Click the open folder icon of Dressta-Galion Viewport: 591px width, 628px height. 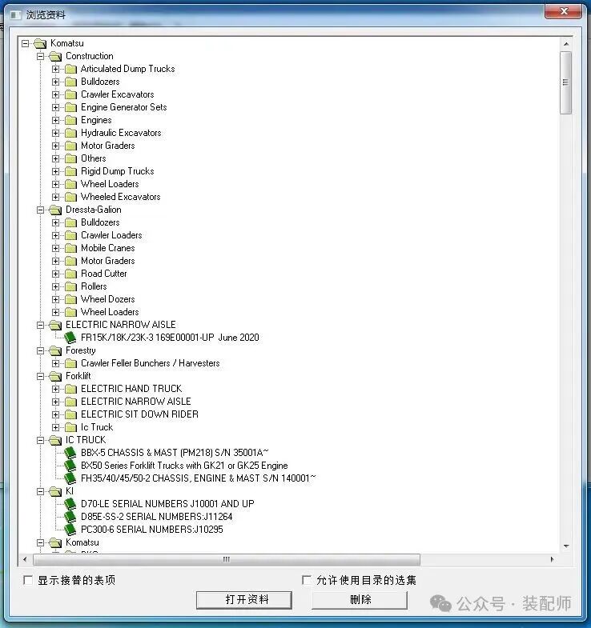pos(55,210)
